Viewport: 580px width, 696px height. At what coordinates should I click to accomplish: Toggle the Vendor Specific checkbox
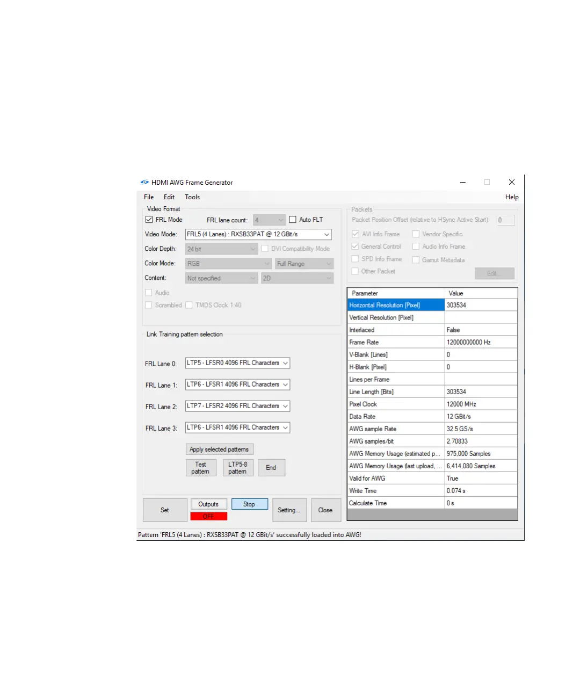pos(416,234)
